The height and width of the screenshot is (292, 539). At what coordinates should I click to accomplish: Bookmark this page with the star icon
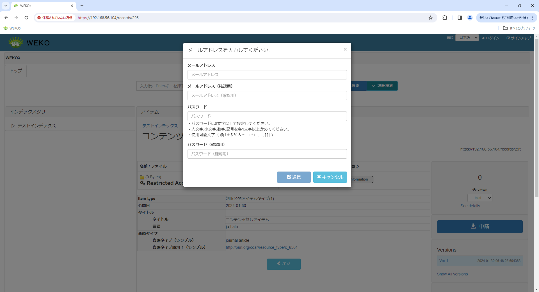431,18
